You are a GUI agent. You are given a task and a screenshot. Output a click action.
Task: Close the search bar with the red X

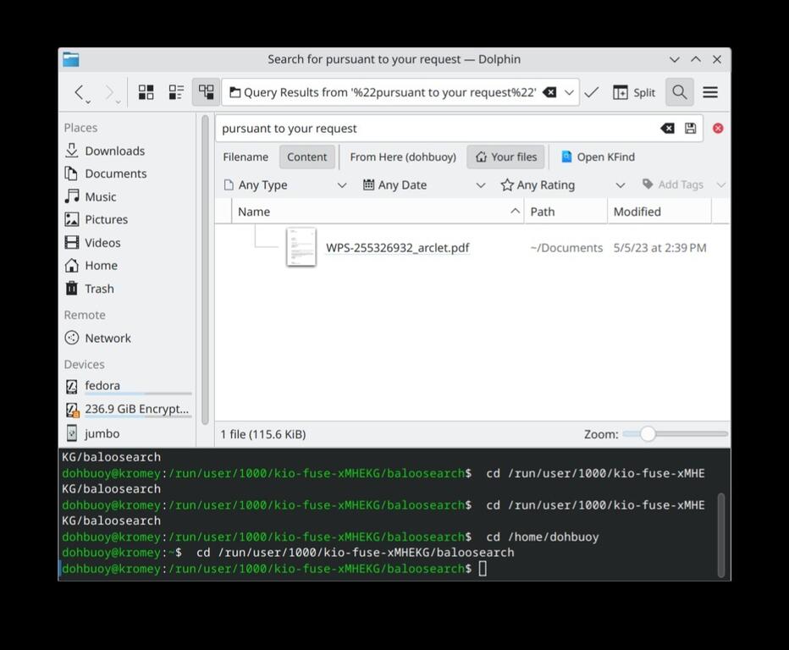point(718,129)
